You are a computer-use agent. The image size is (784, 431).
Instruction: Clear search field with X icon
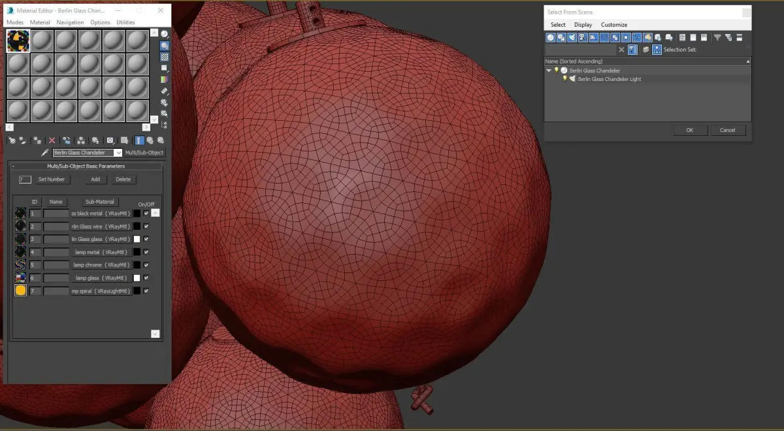pos(621,50)
